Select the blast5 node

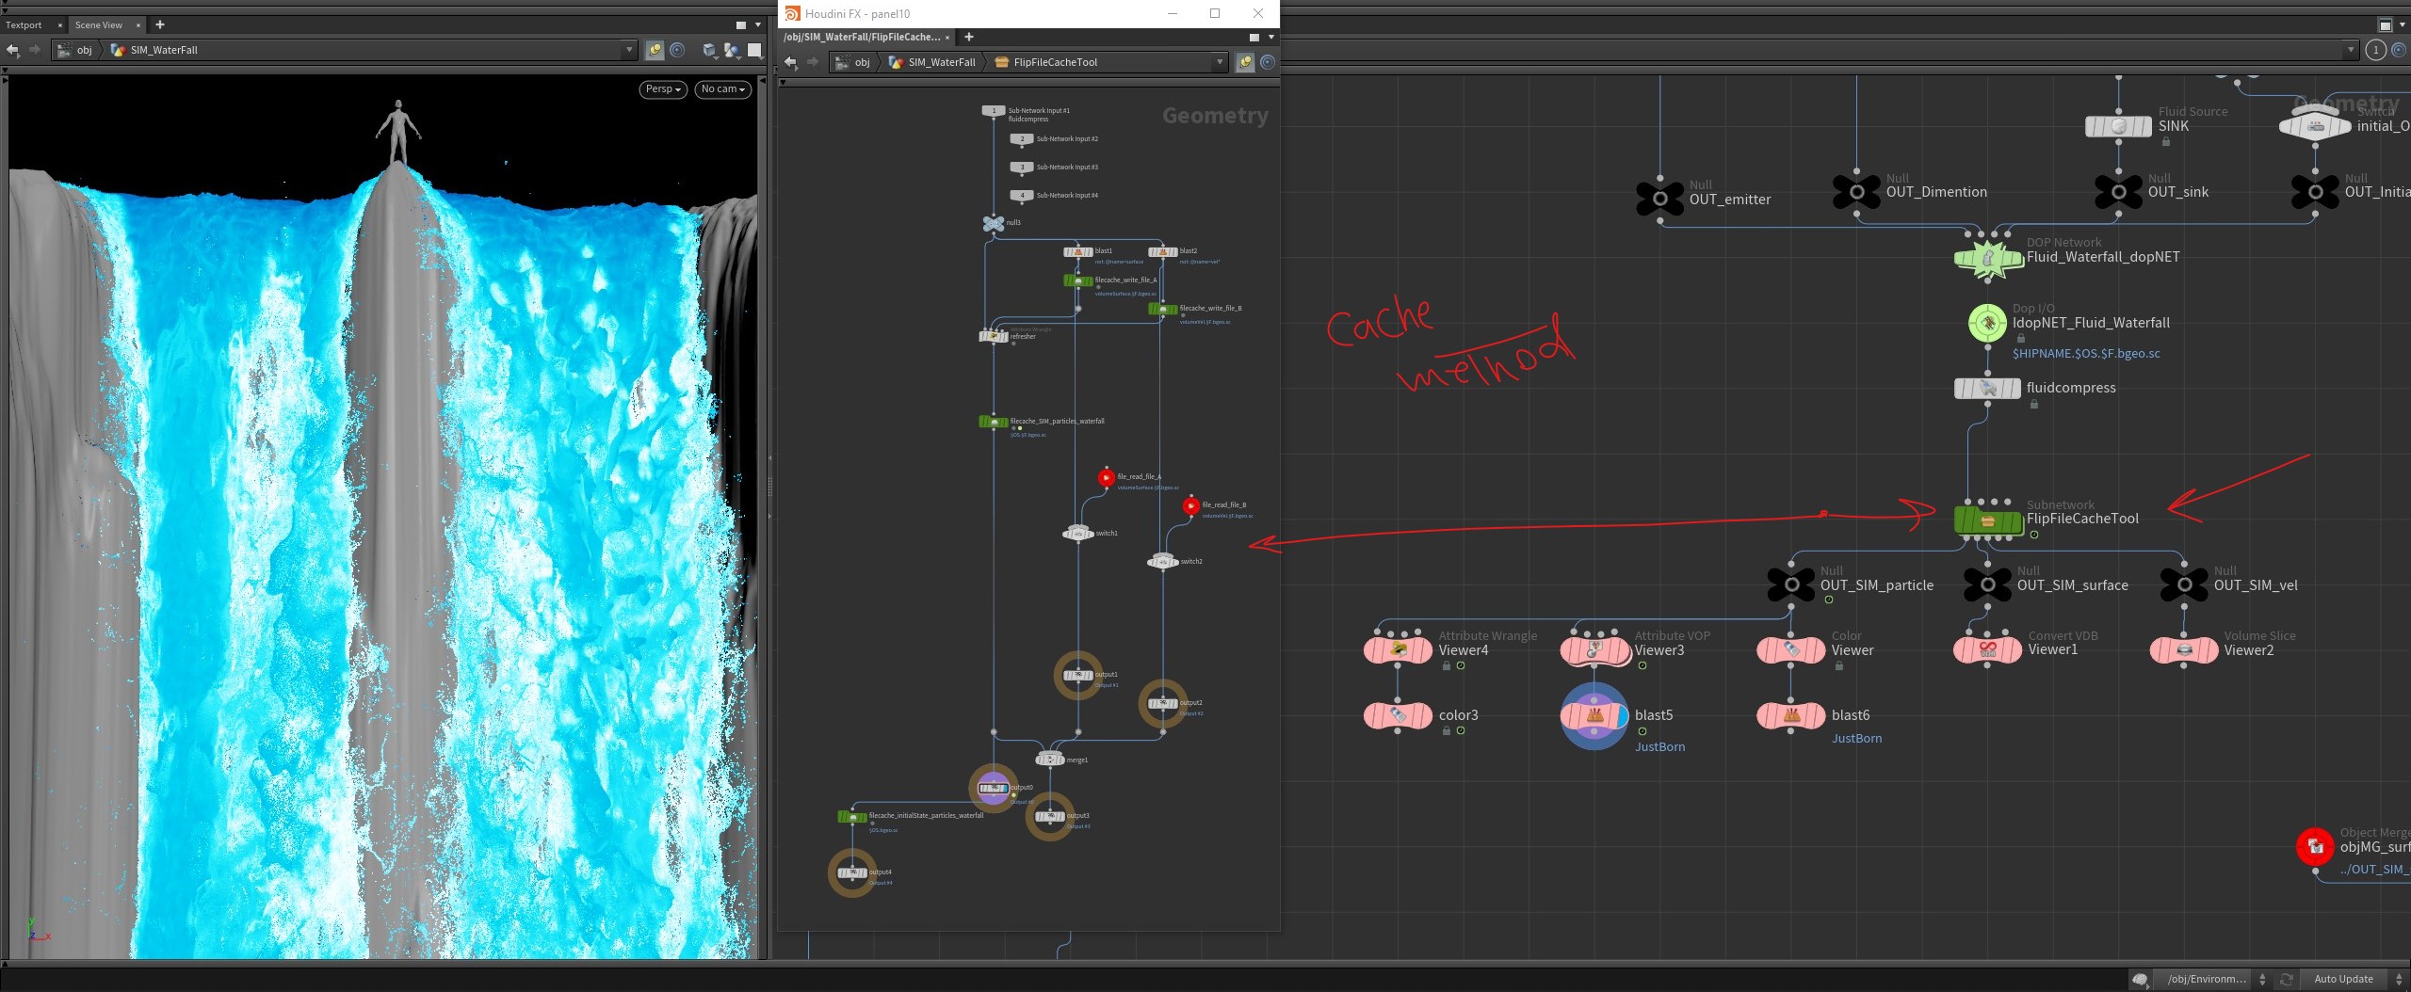1594,716
